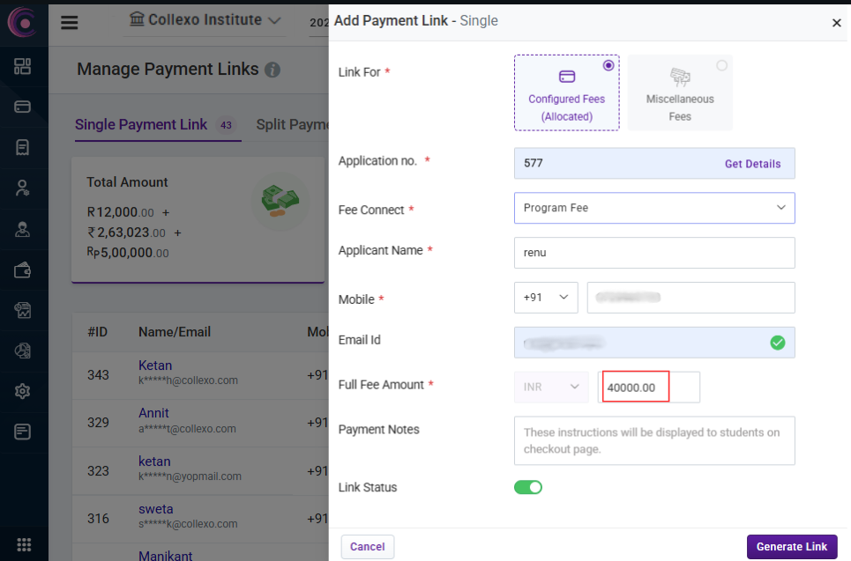This screenshot has height=561, width=851.
Task: Switch to the Split Payment tab
Action: click(x=292, y=125)
